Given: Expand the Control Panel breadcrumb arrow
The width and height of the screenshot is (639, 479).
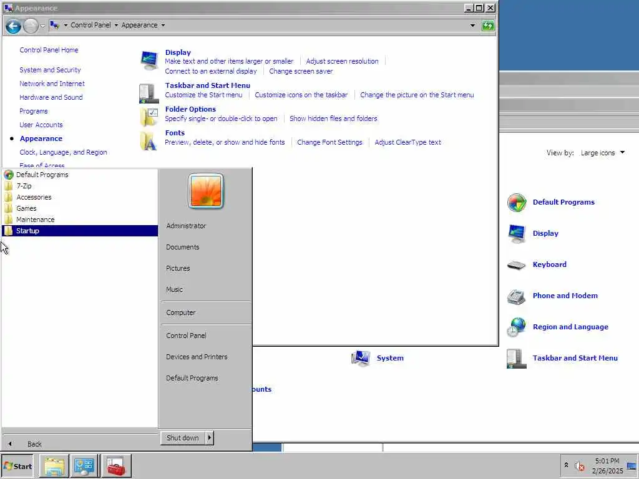Looking at the screenshot, I should click(x=116, y=25).
